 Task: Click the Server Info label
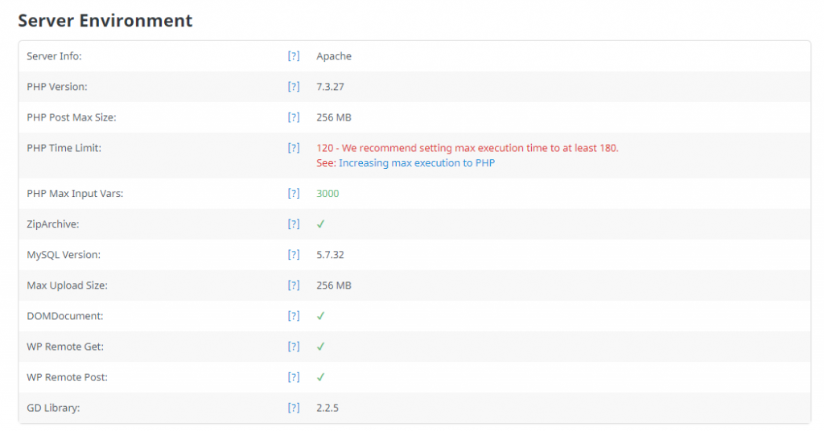(x=54, y=56)
